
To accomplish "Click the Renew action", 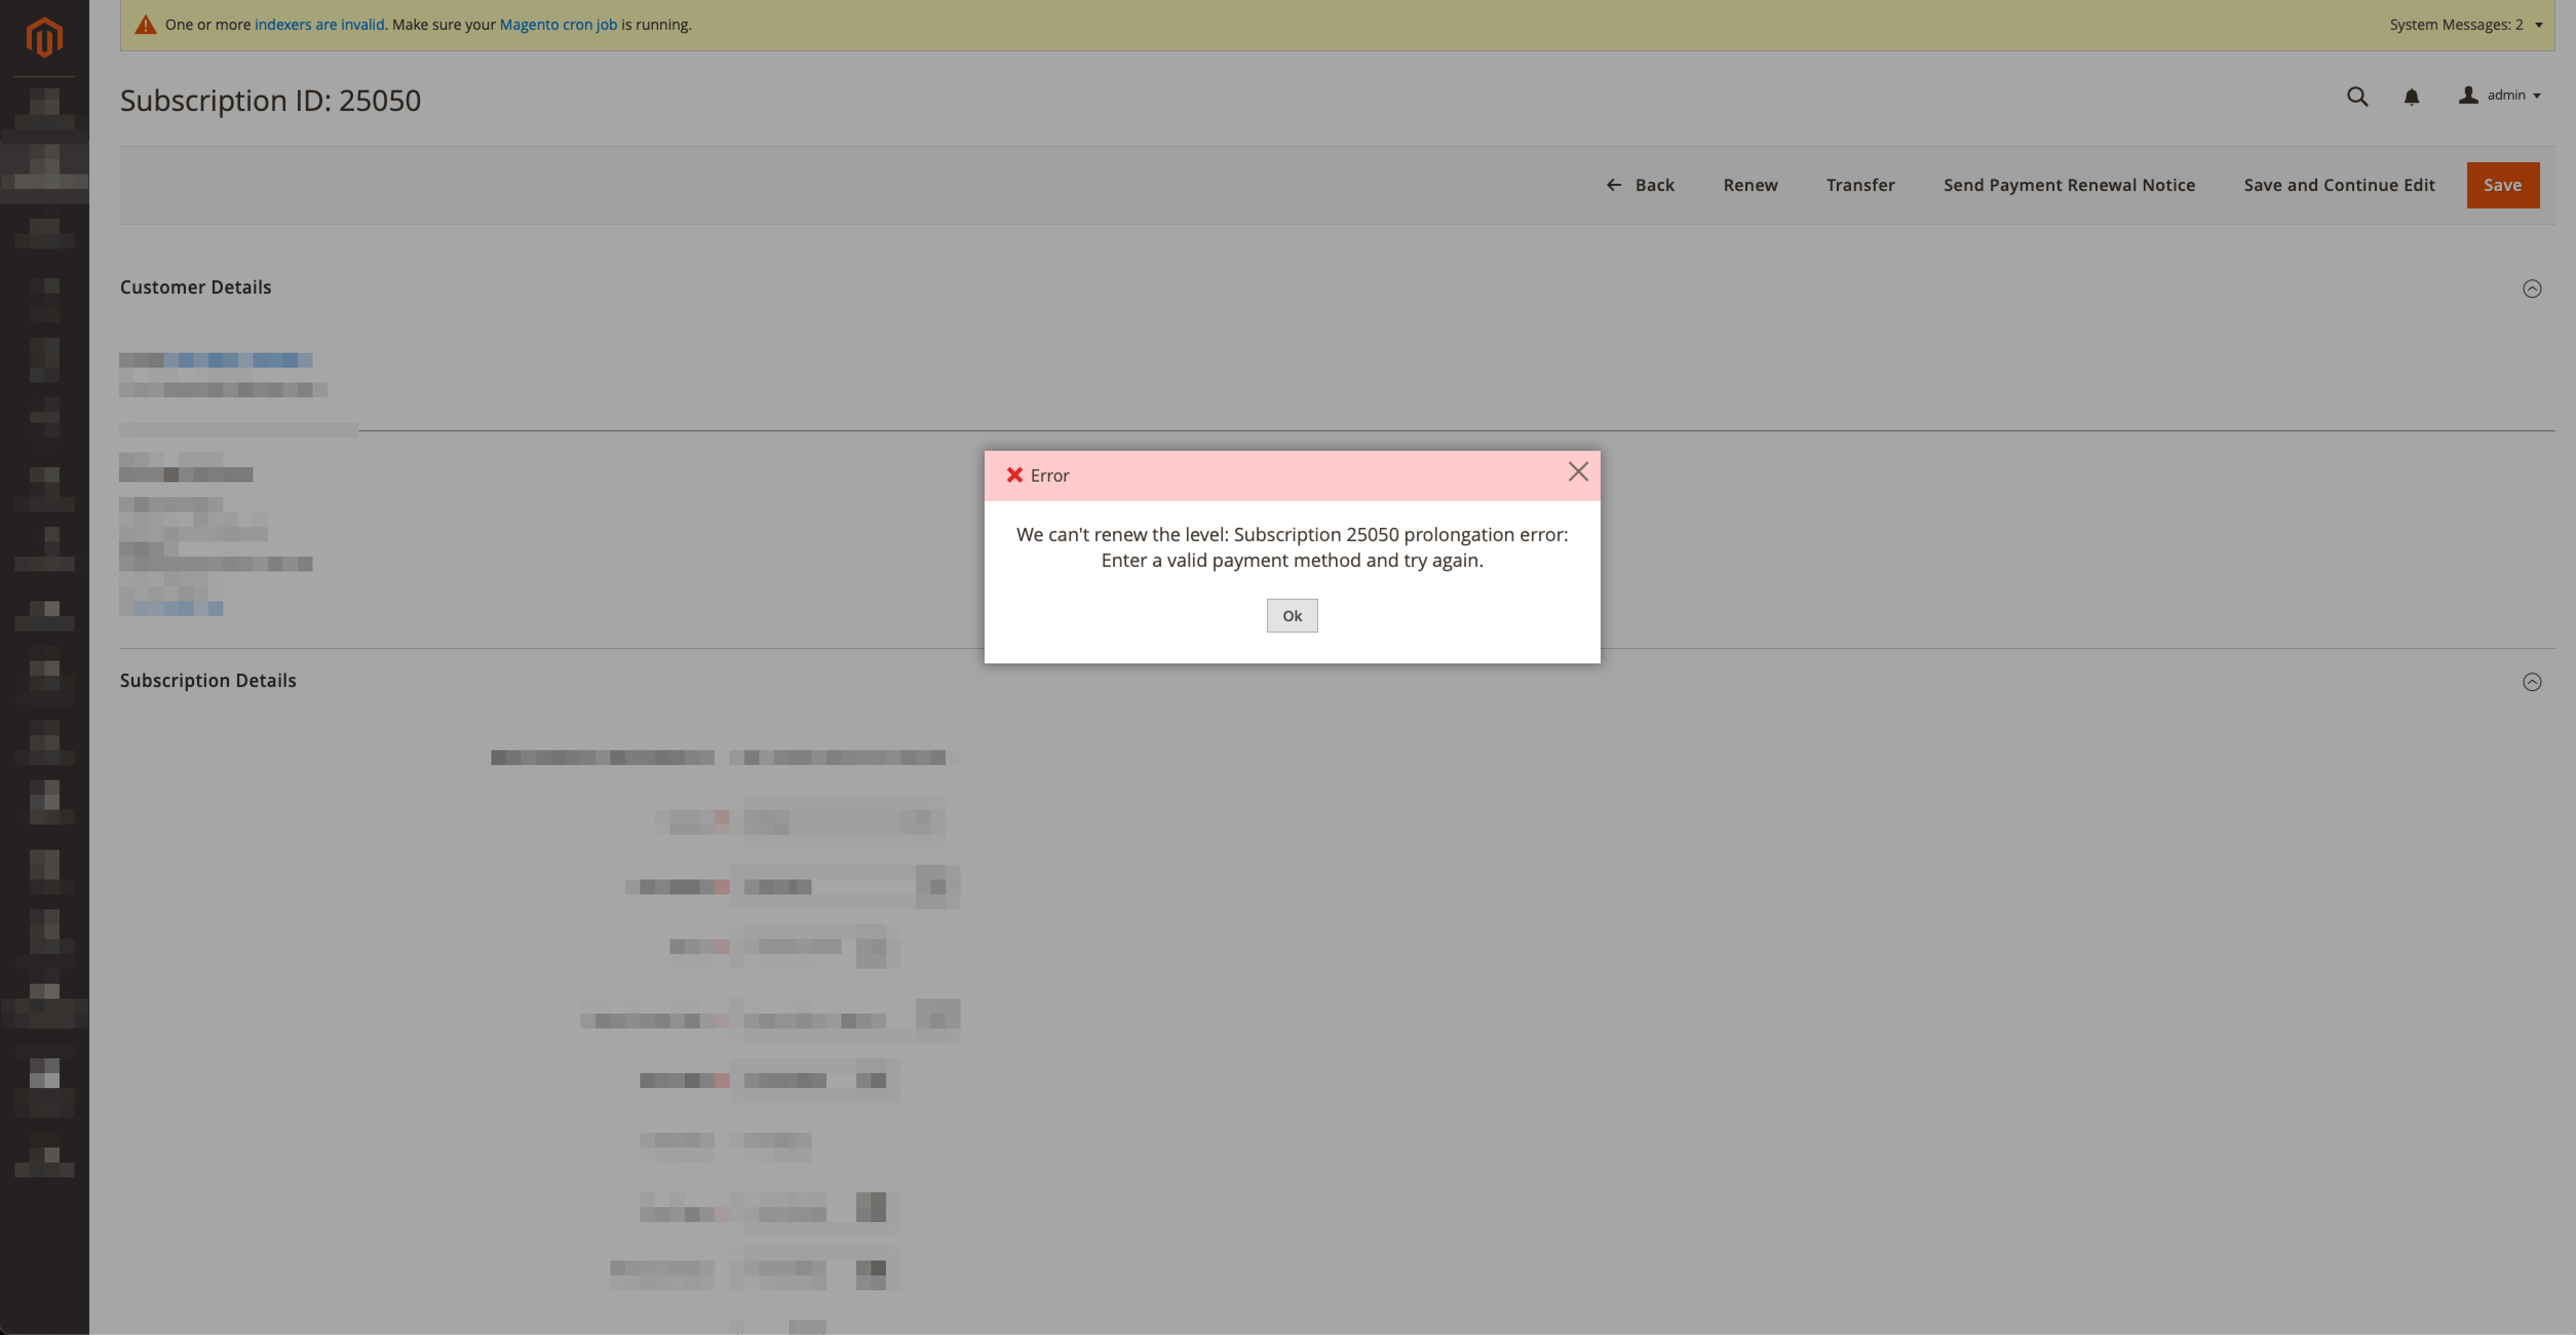I will point(1750,185).
